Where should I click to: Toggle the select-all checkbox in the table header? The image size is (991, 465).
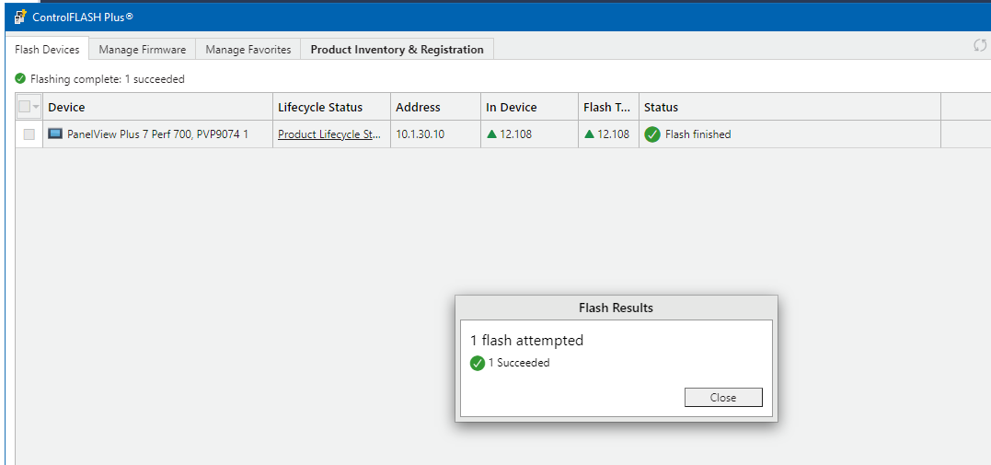click(x=24, y=106)
